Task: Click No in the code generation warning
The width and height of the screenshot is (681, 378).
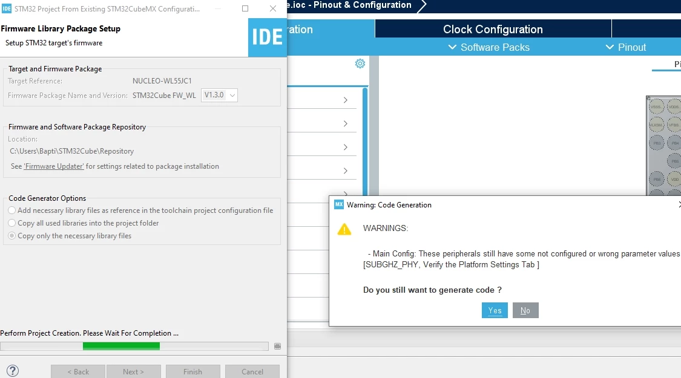Action: click(525, 310)
